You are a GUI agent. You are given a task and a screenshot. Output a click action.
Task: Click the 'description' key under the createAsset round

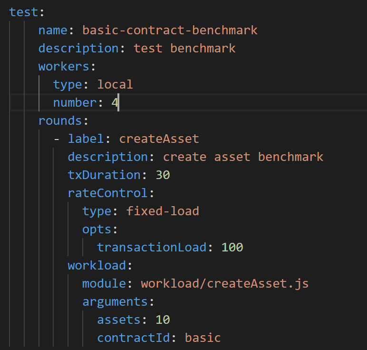[108, 157]
